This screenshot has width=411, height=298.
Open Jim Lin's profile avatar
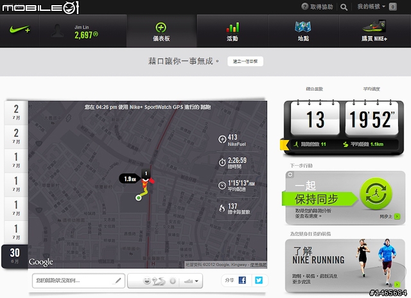coord(57,31)
